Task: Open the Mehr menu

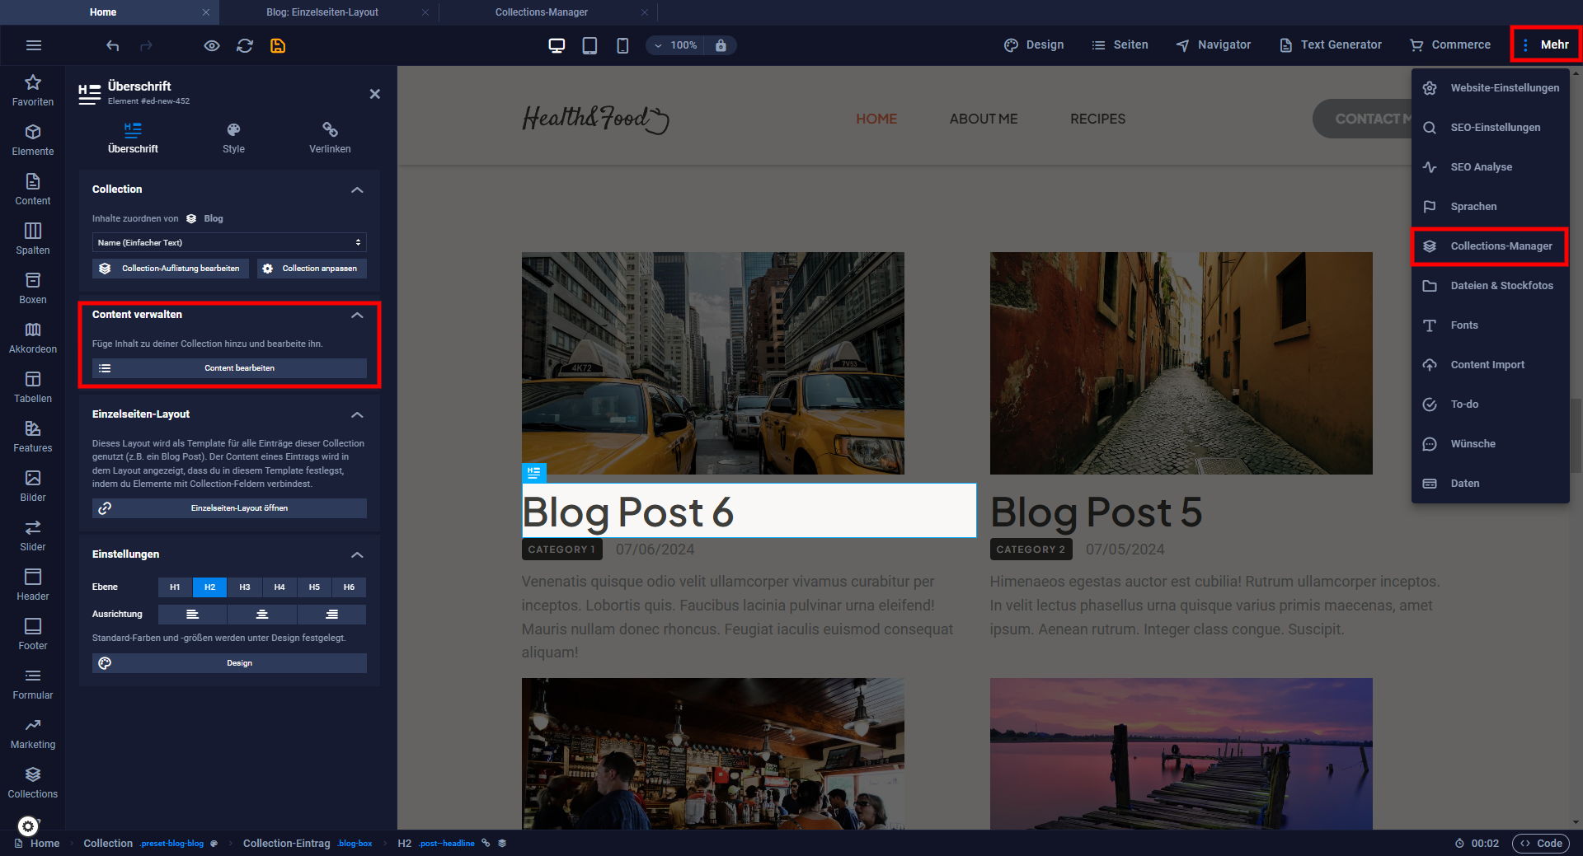Action: pos(1545,44)
